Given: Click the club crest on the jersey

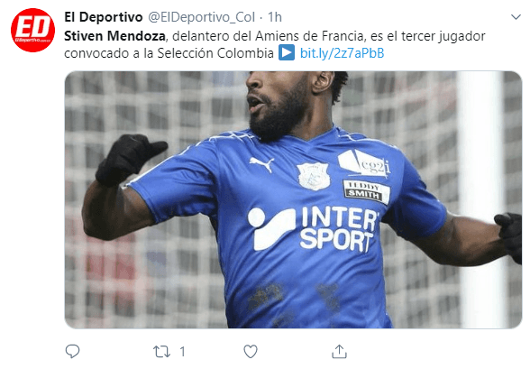Looking at the screenshot, I should [x=314, y=176].
